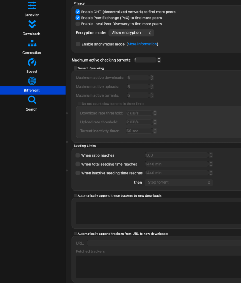Click the maximum active checking torrents stepper
241x283 pixels.
click(x=159, y=60)
